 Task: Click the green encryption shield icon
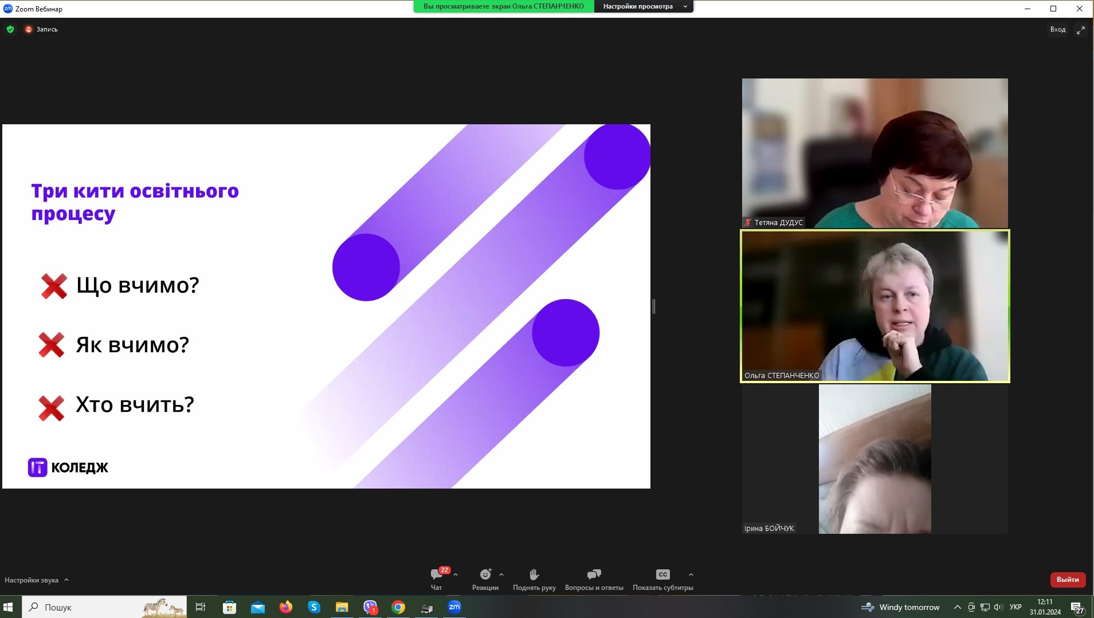[10, 29]
